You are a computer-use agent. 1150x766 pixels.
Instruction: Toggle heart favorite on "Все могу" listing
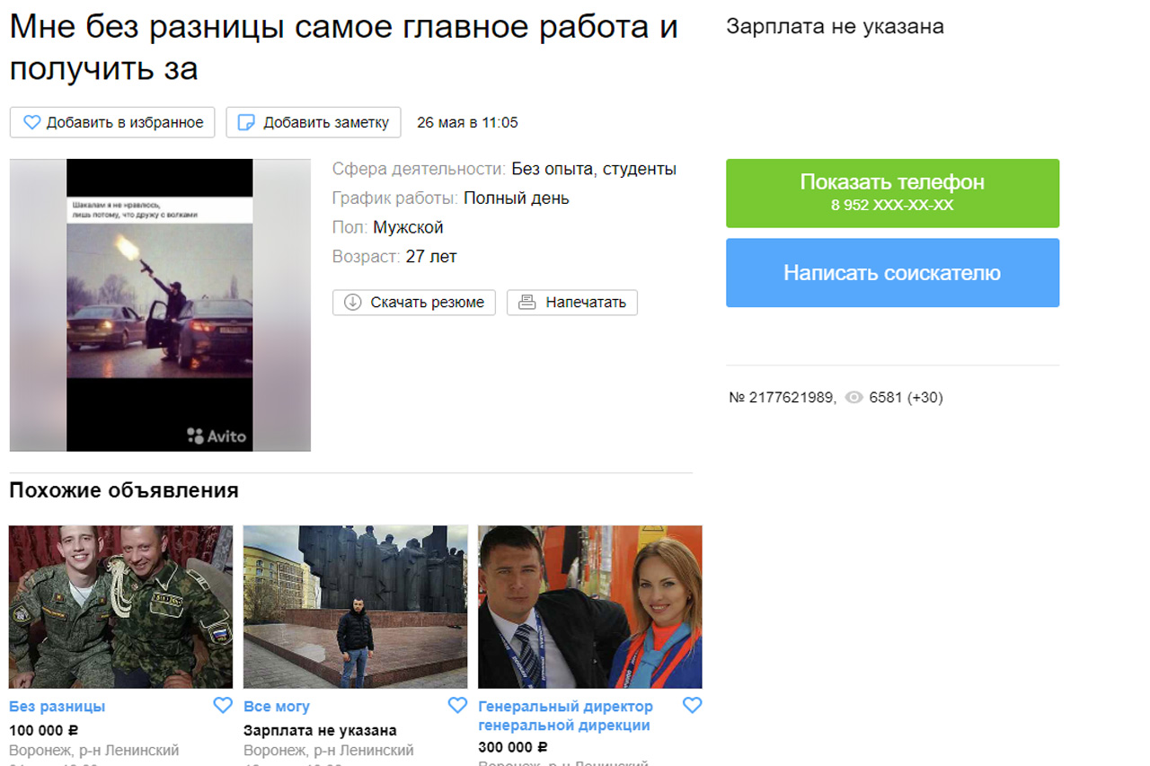click(457, 706)
